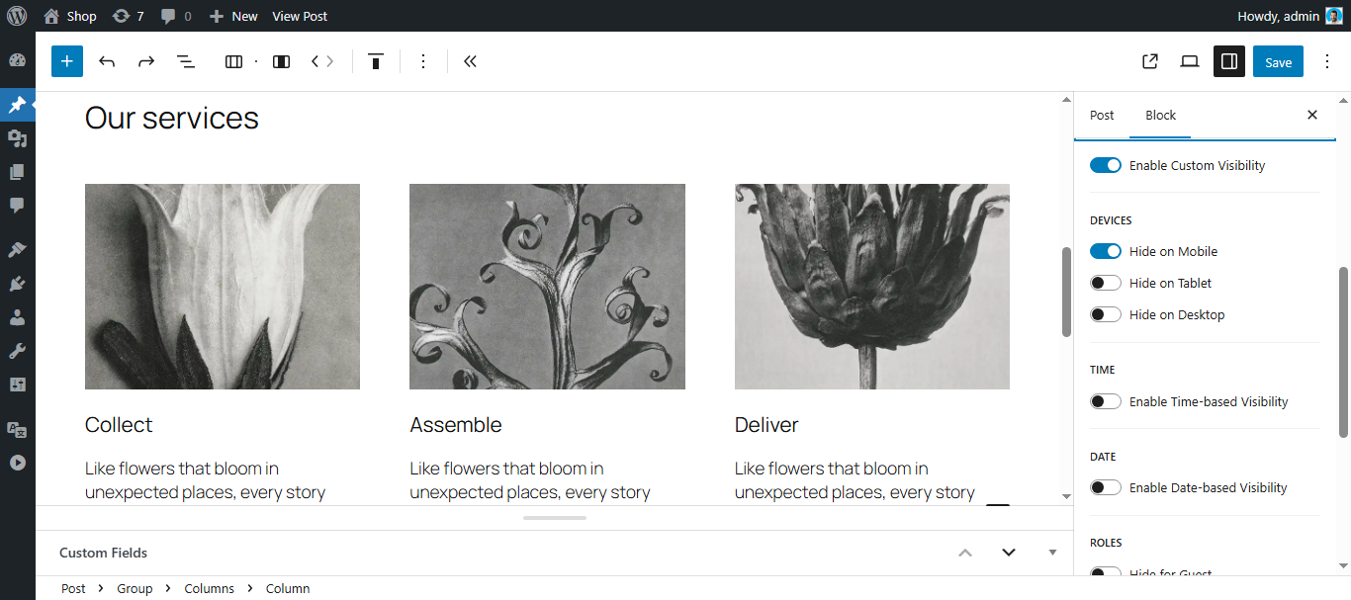1351x600 pixels.
Task: Click the Assemble heading
Action: coord(456,425)
